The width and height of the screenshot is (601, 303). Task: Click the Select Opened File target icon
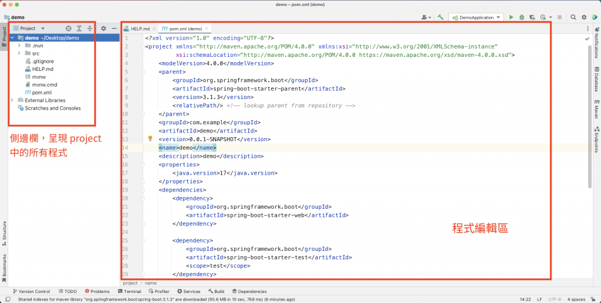(69, 28)
